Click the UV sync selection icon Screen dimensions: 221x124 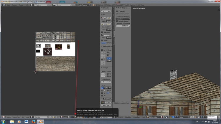[75, 117]
